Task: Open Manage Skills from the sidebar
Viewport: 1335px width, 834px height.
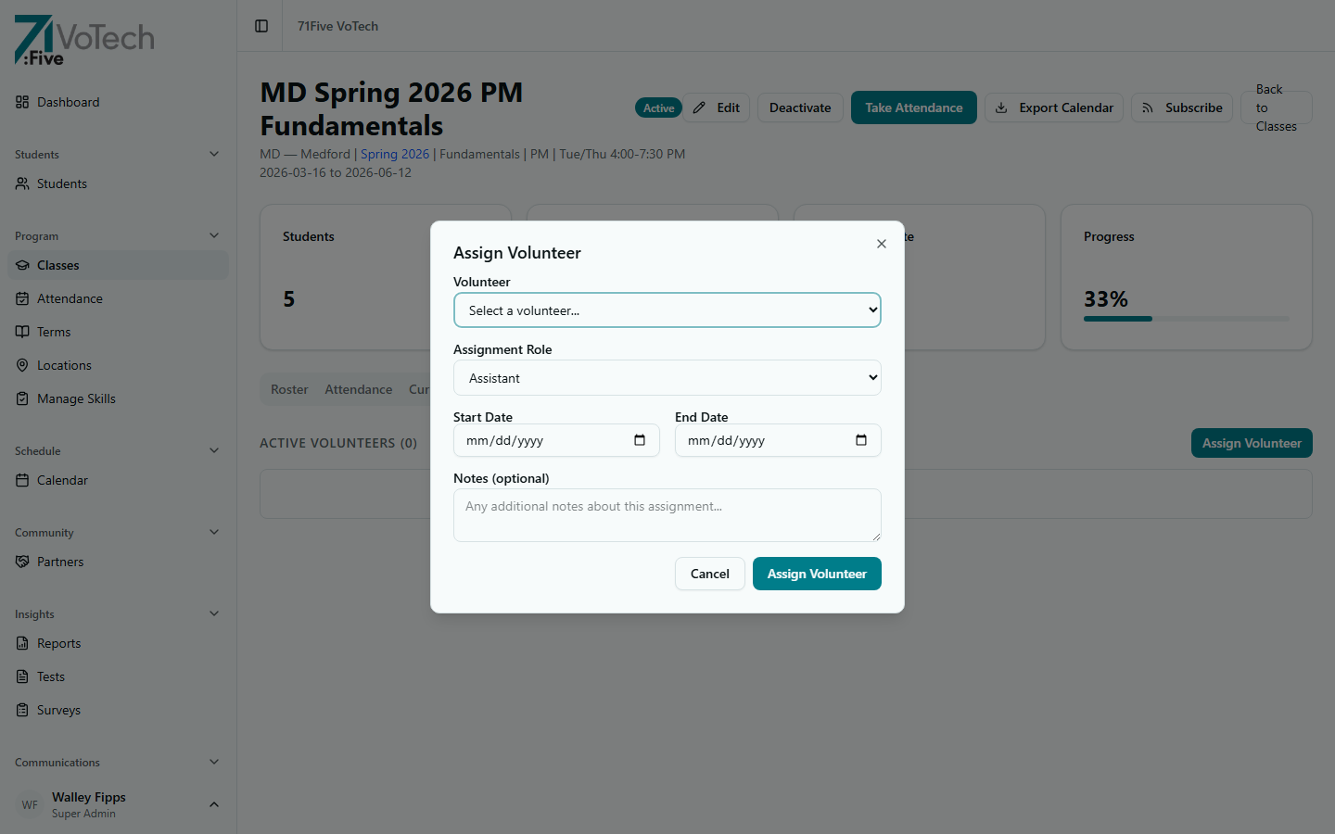Action: tap(22, 398)
